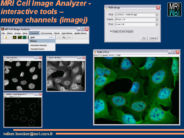Maximize the MRI Cell Image Analyzer window
184x138 pixels.
83,29
